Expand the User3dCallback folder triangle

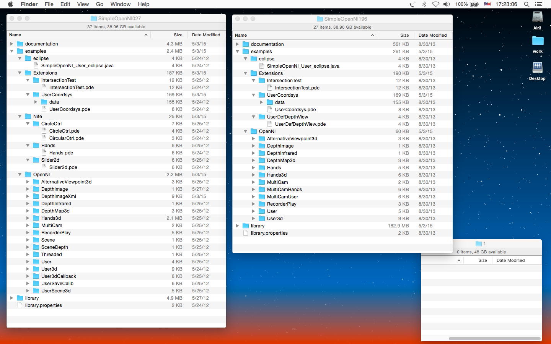point(28,276)
